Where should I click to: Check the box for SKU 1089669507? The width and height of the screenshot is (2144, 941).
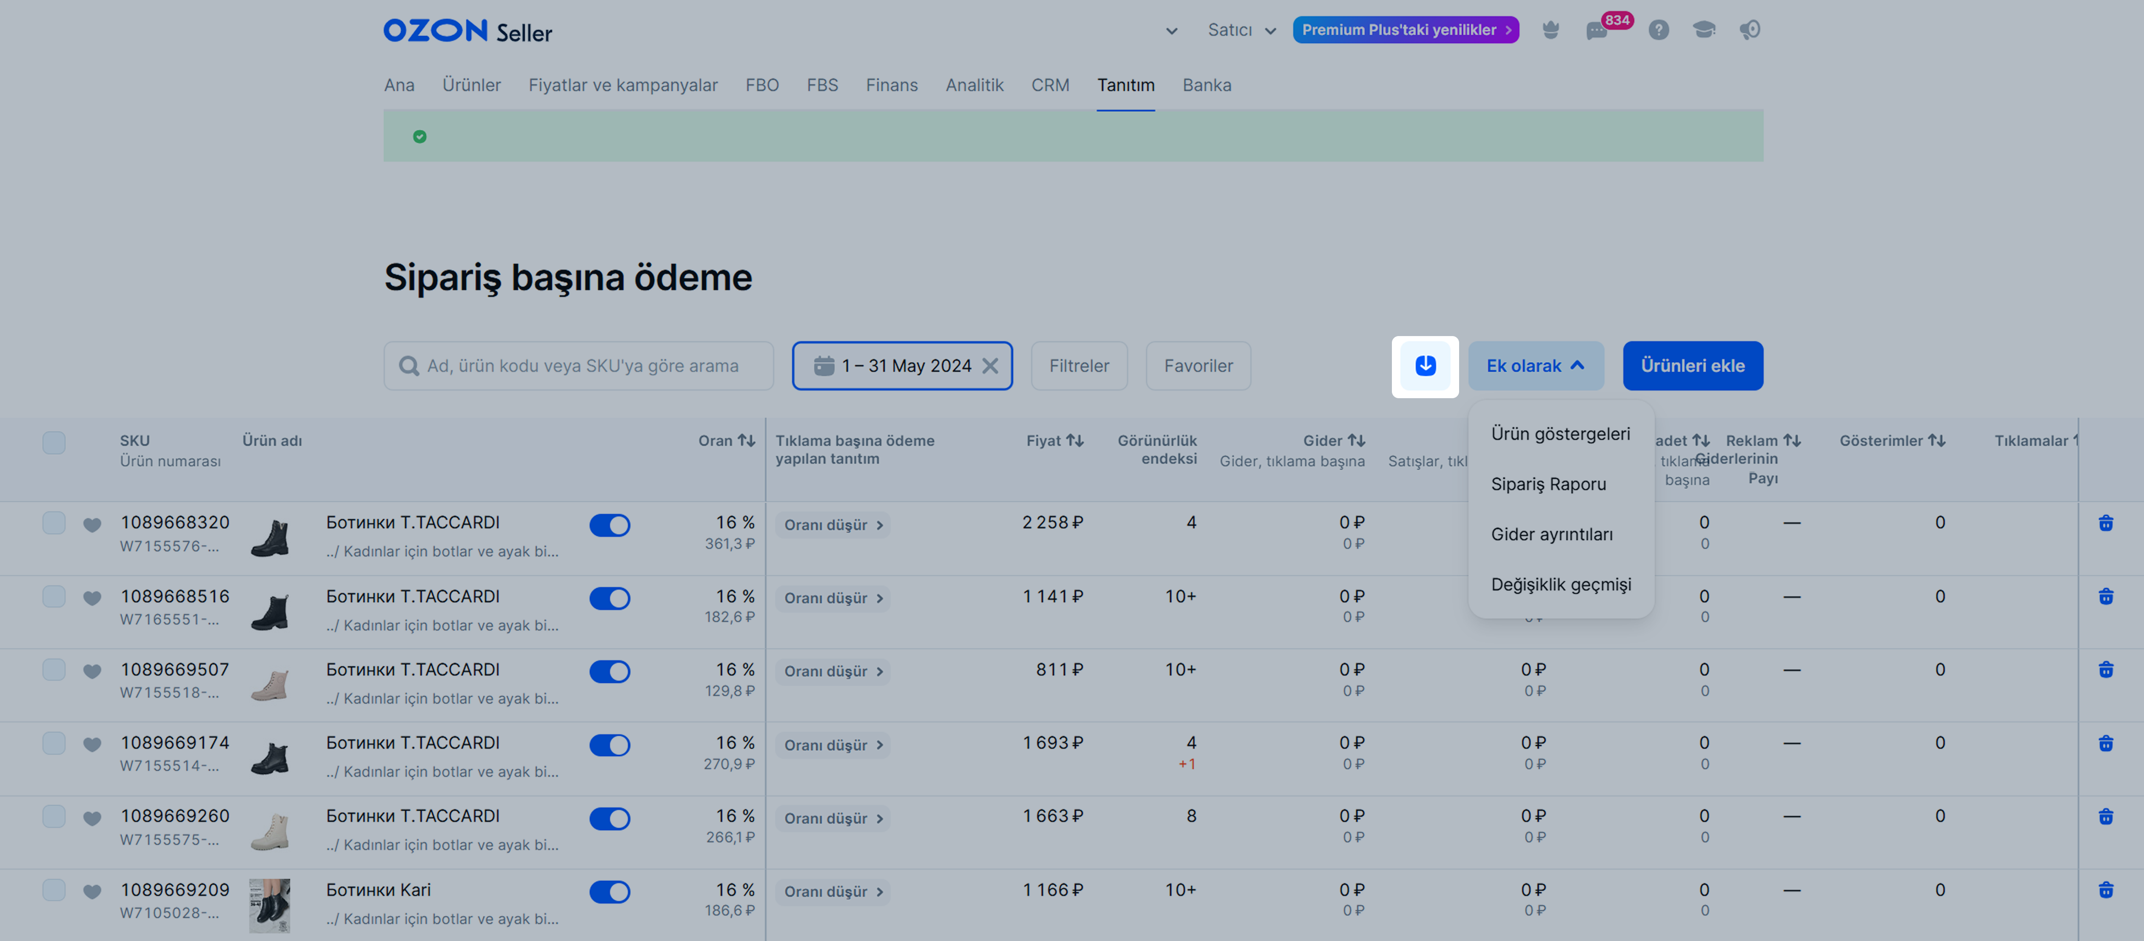coord(54,670)
